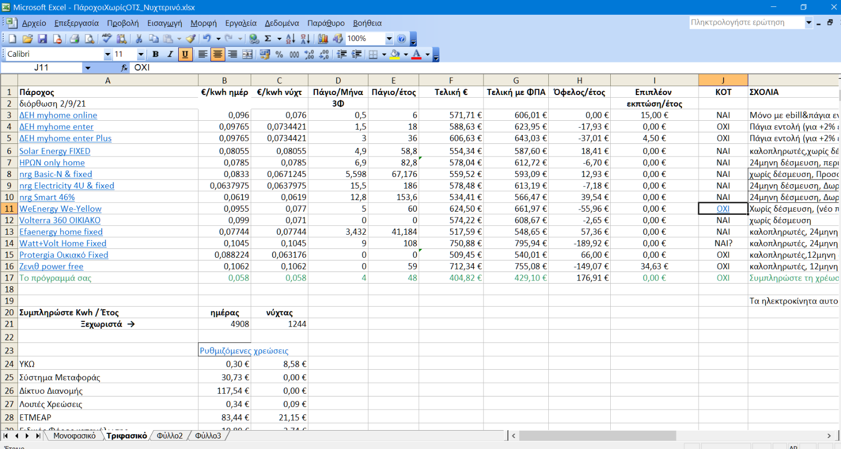Viewport: 841px width, 449px height.
Task: Click the fx insert function icon
Action: [x=124, y=68]
